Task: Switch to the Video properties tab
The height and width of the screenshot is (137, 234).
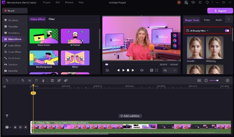Action: pos(207,20)
